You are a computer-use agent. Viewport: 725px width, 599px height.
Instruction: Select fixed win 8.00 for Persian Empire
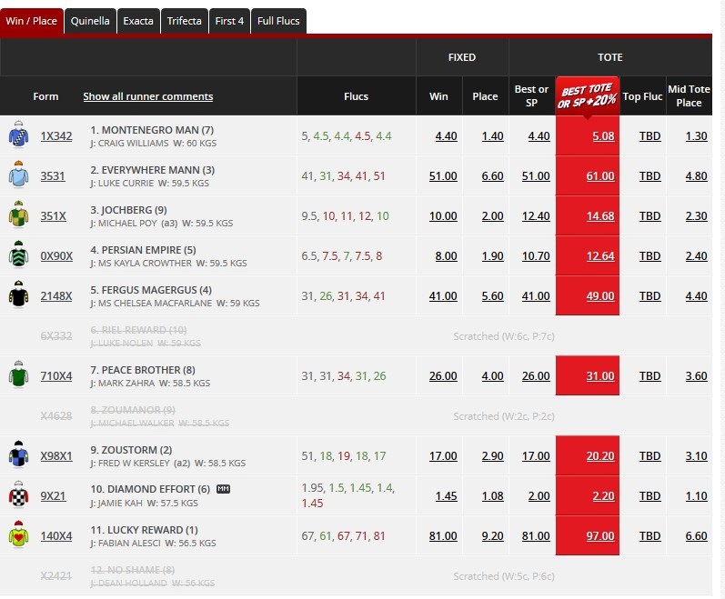(x=447, y=255)
